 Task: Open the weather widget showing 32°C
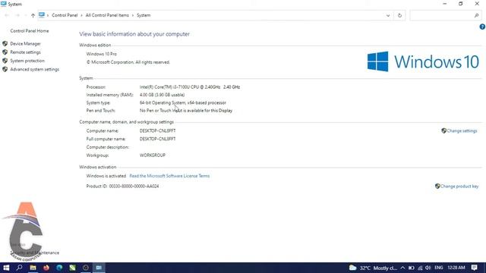tap(373, 268)
